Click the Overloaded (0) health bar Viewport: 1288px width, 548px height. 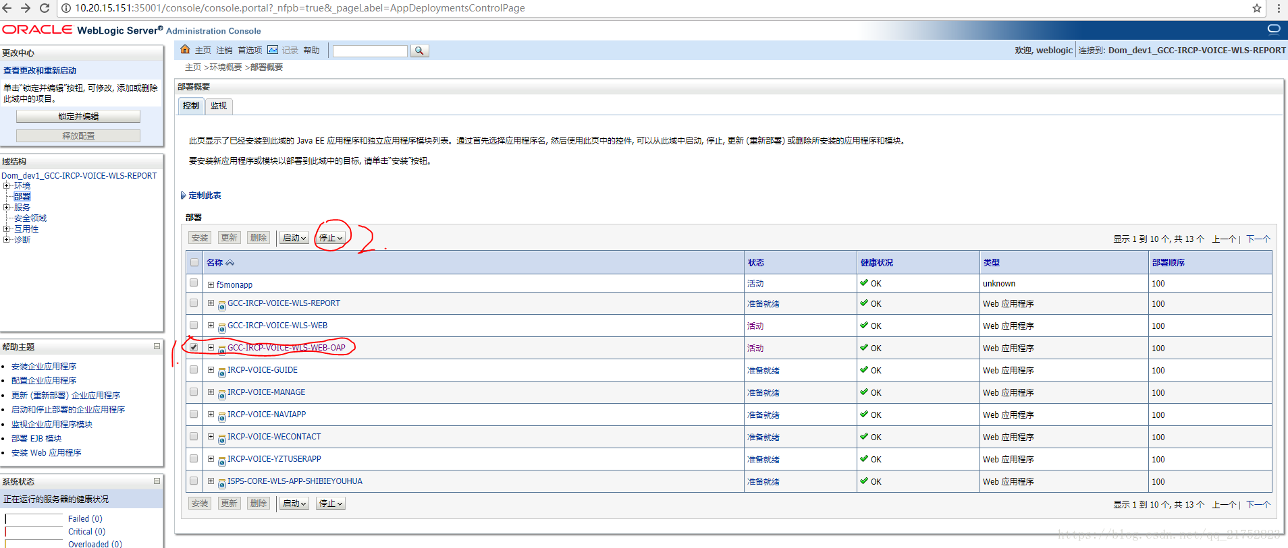pyautogui.click(x=34, y=544)
